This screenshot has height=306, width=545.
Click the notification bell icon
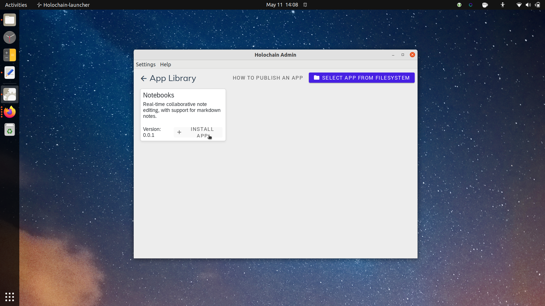tap(305, 5)
